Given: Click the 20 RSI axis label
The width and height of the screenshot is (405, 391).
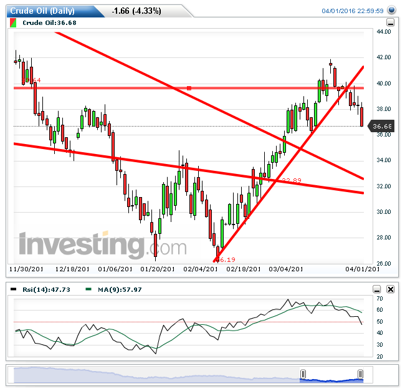Looking at the screenshot, I should click(379, 356).
